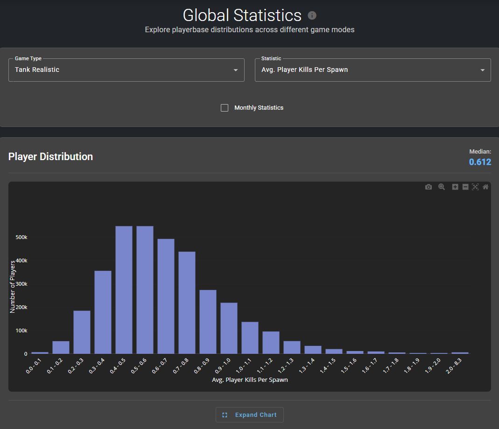Viewport: 499px width, 429px height.
Task: Click the 0.2-0.3 histogram bar
Action: click(82, 332)
